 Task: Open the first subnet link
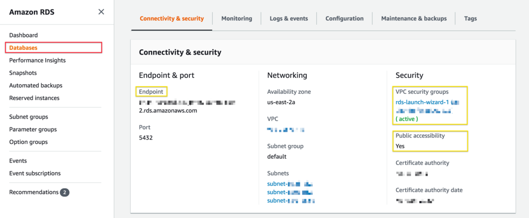coord(290,184)
